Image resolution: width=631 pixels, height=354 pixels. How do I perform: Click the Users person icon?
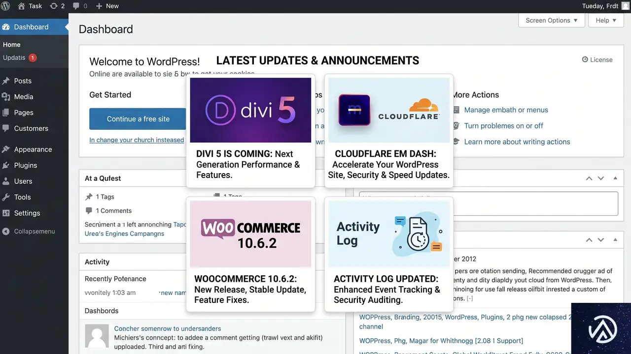coord(6,181)
